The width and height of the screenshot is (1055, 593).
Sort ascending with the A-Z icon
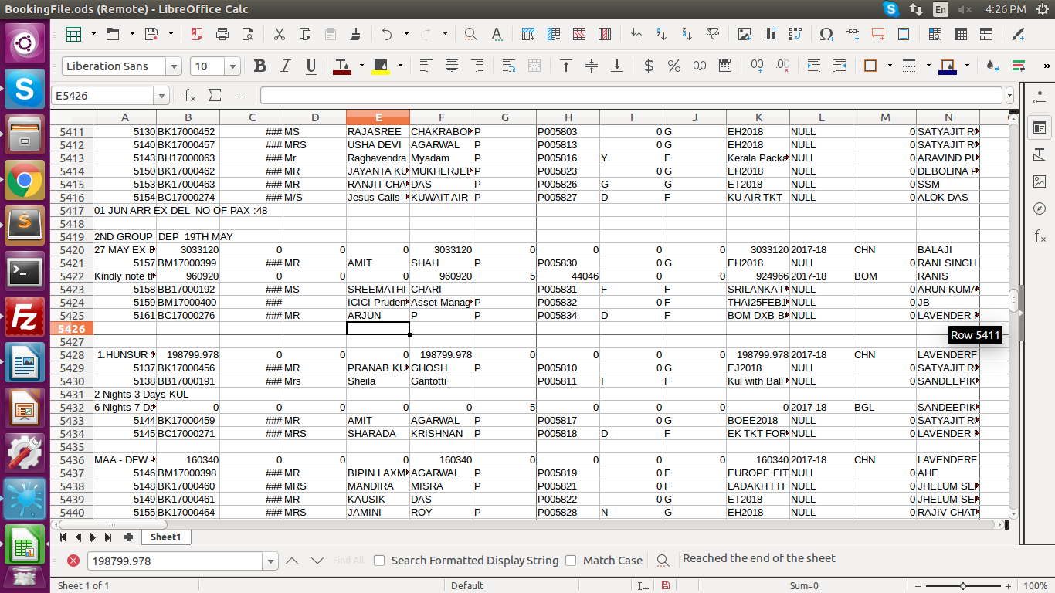click(x=661, y=34)
